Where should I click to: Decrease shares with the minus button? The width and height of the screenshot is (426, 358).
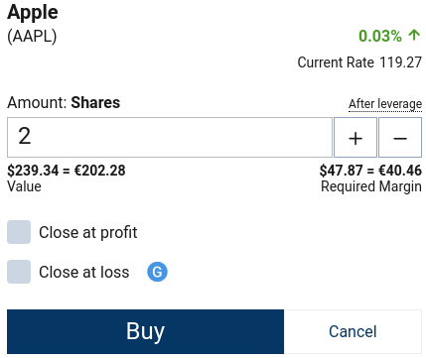click(400, 138)
